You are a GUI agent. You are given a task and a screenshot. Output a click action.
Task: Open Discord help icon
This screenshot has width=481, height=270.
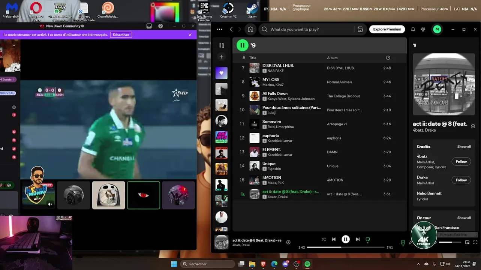point(160,26)
